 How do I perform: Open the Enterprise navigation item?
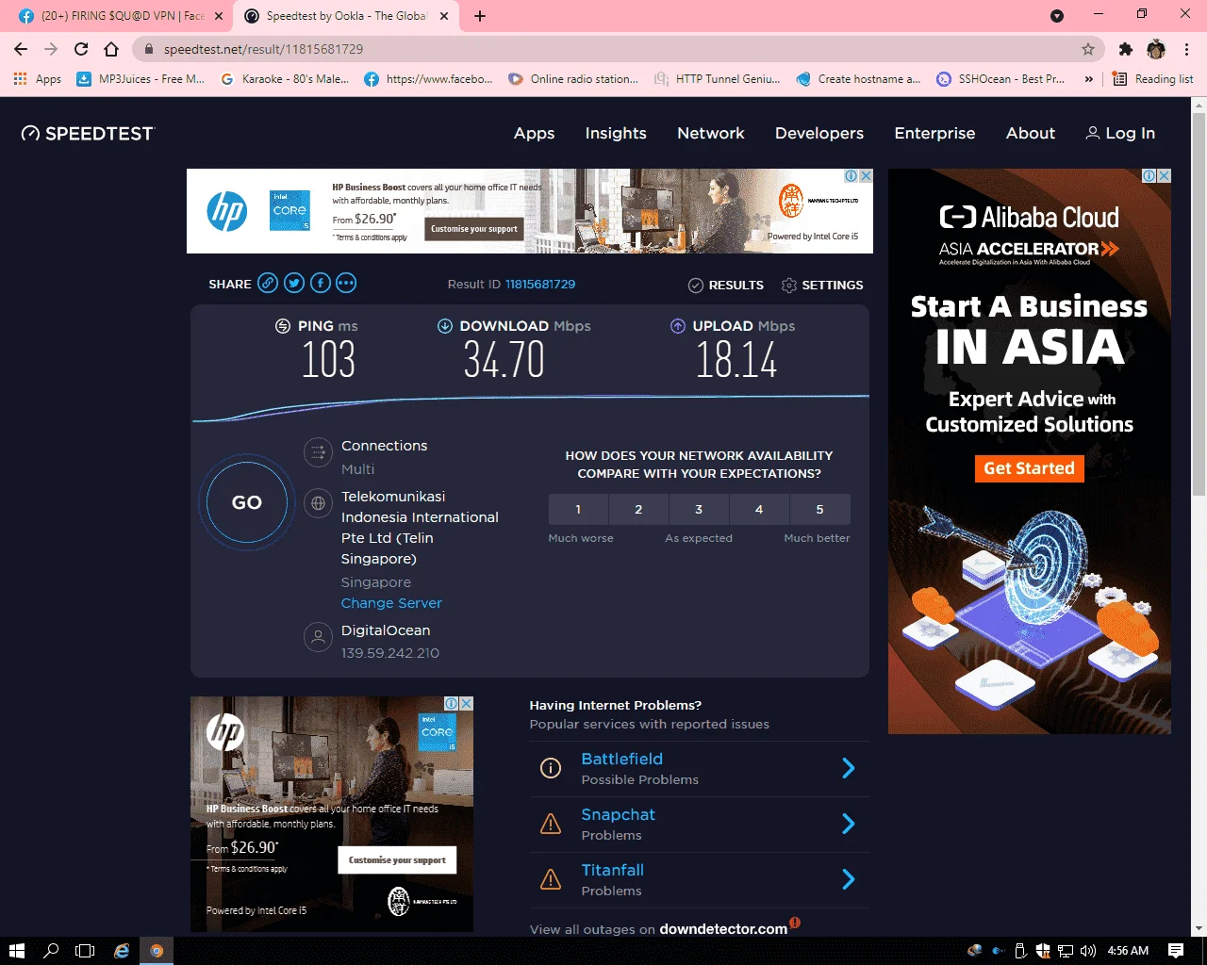934,134
